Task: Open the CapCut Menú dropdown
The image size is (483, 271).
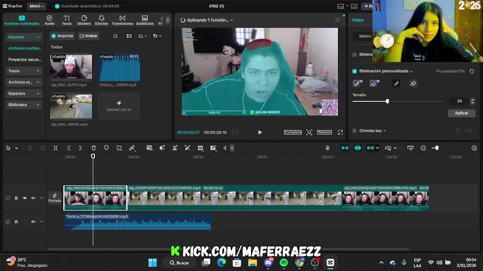Action: (37, 6)
